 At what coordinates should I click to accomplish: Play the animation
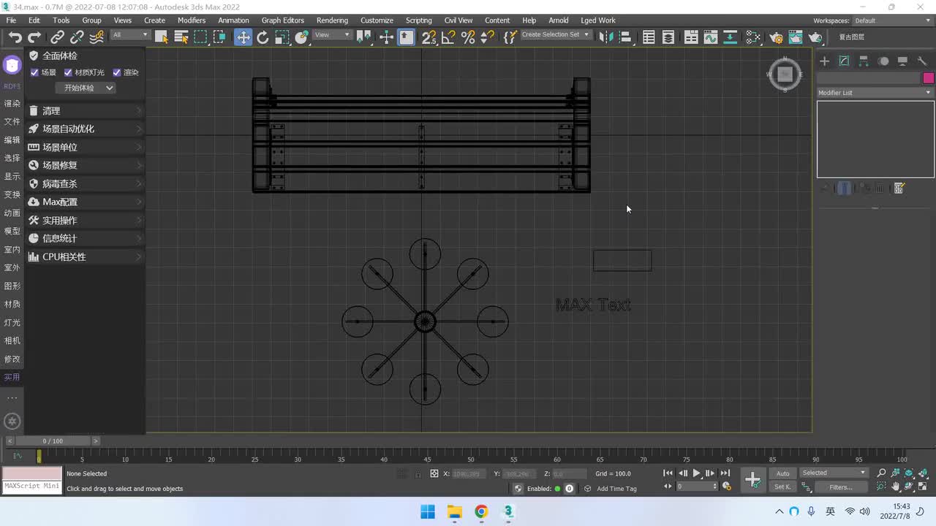click(x=696, y=473)
